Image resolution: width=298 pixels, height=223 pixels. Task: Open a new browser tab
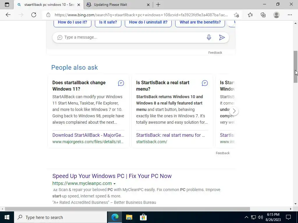(158, 5)
